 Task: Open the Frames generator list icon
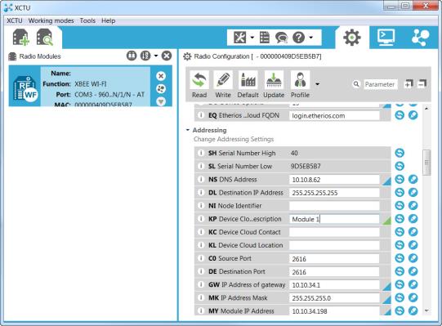[x=265, y=38]
